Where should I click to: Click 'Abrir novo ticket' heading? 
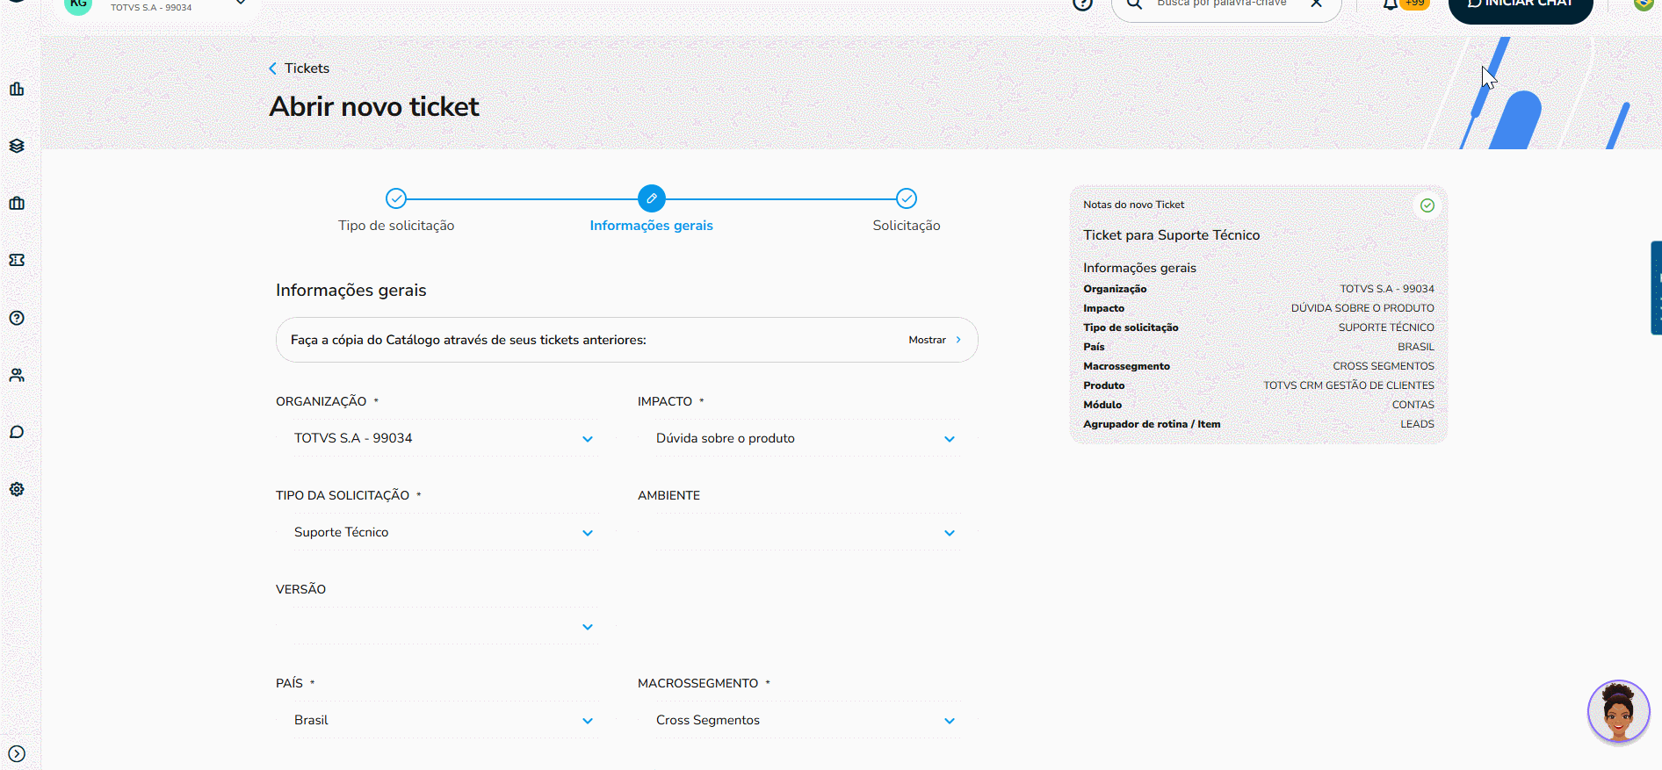[x=374, y=107]
